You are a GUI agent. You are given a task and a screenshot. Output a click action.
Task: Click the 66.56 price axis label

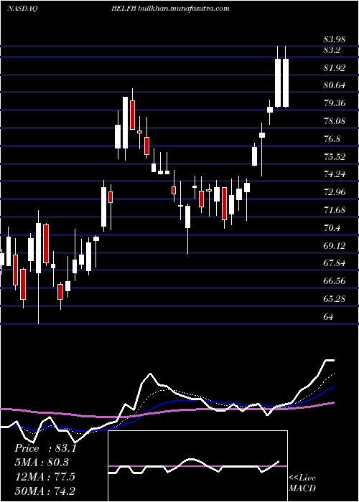coord(335,281)
